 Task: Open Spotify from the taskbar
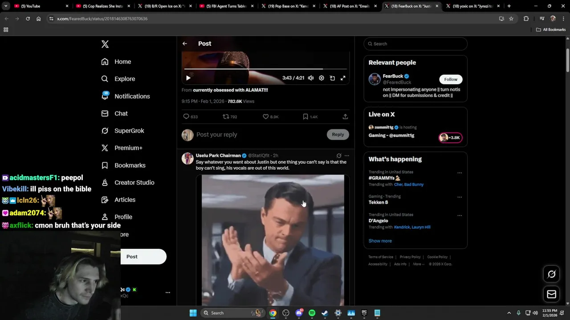point(312,313)
